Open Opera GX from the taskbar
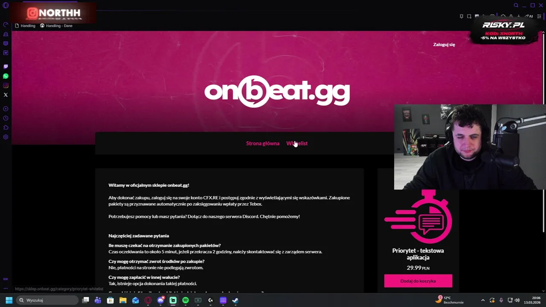546x307 pixels. (148, 300)
